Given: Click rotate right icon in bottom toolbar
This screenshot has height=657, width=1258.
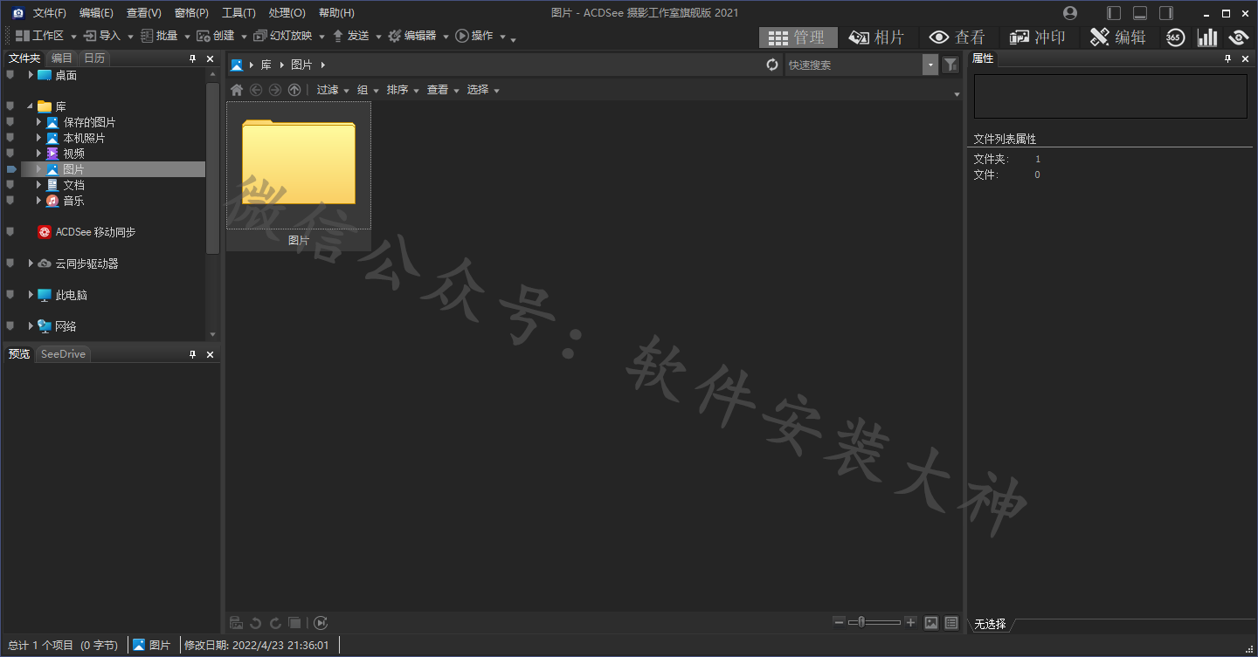Looking at the screenshot, I should click(x=275, y=623).
